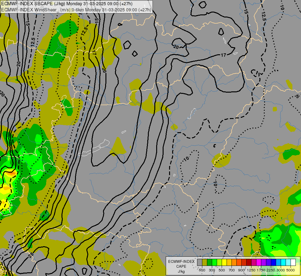Click legend scale value 3000

(x=281, y=270)
